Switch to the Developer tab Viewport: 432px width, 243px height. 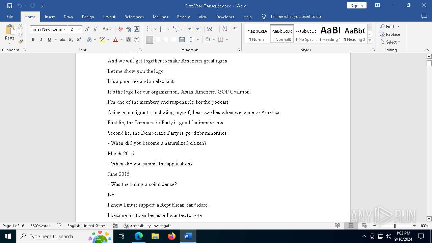pyautogui.click(x=225, y=17)
